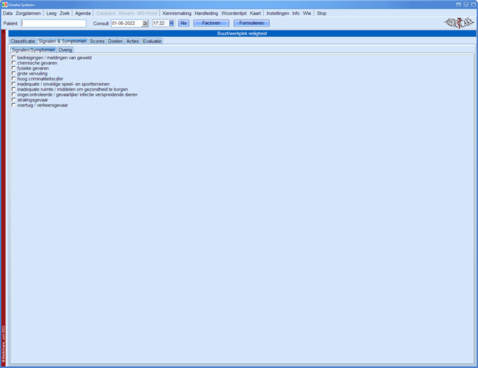Select the 'stralingsgevaar' checkbox
The height and width of the screenshot is (368, 478).
pos(13,100)
